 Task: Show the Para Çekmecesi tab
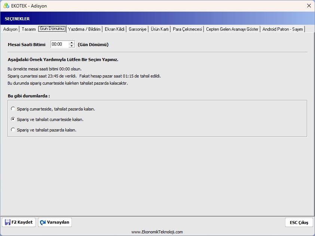[187, 29]
